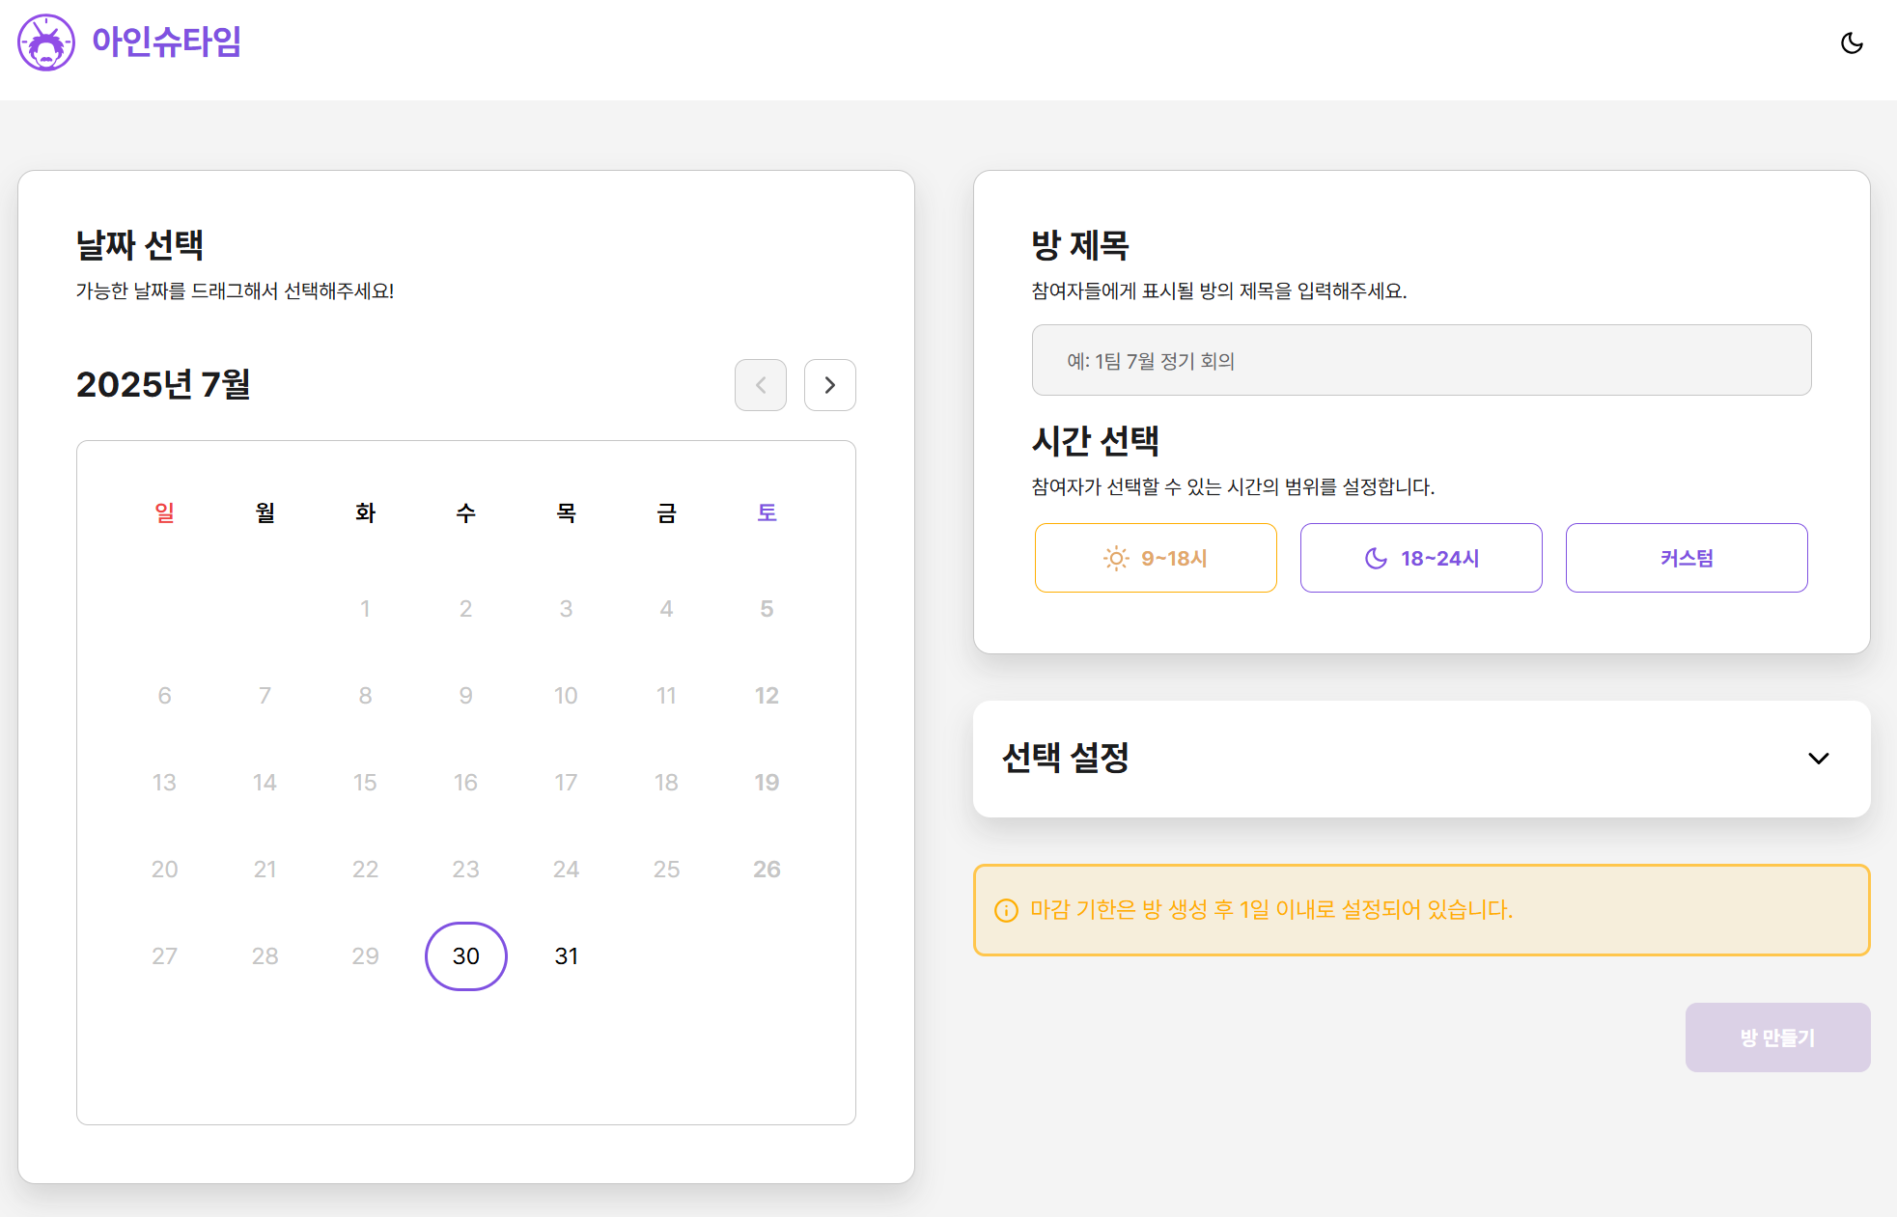Click the info icon in the deadline notice
The width and height of the screenshot is (1897, 1217).
[x=1008, y=909]
